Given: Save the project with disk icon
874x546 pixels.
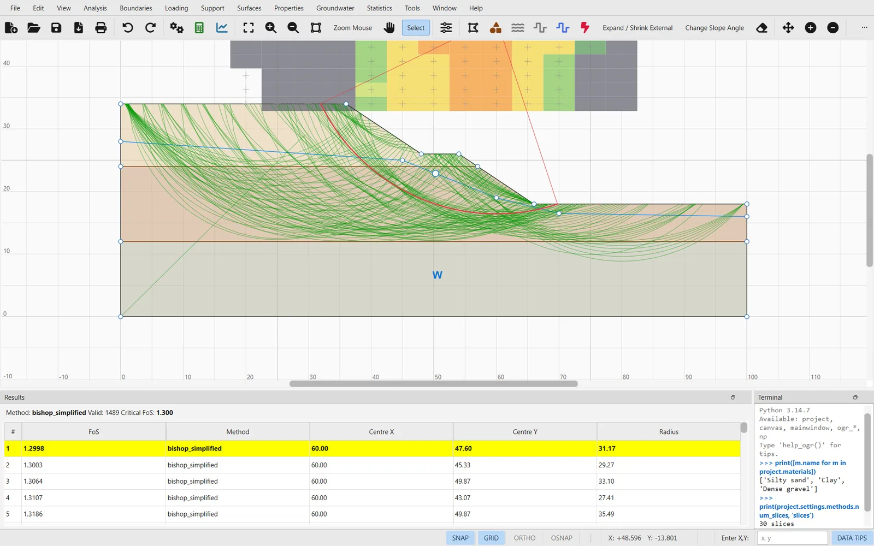Looking at the screenshot, I should [56, 28].
